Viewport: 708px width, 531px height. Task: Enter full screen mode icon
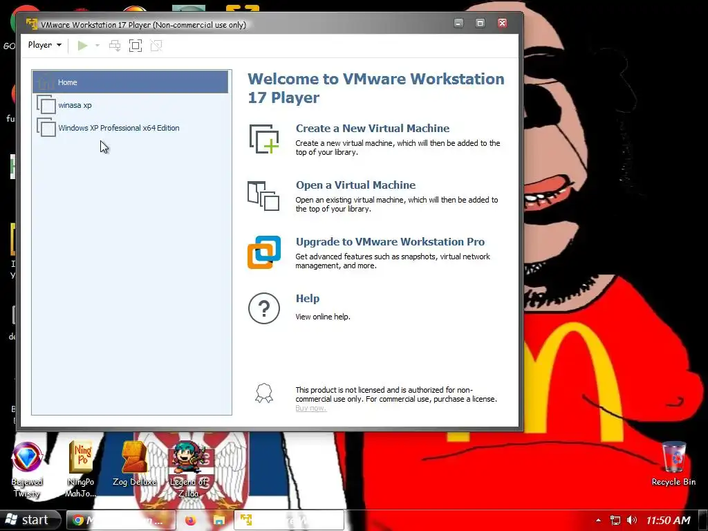[136, 45]
